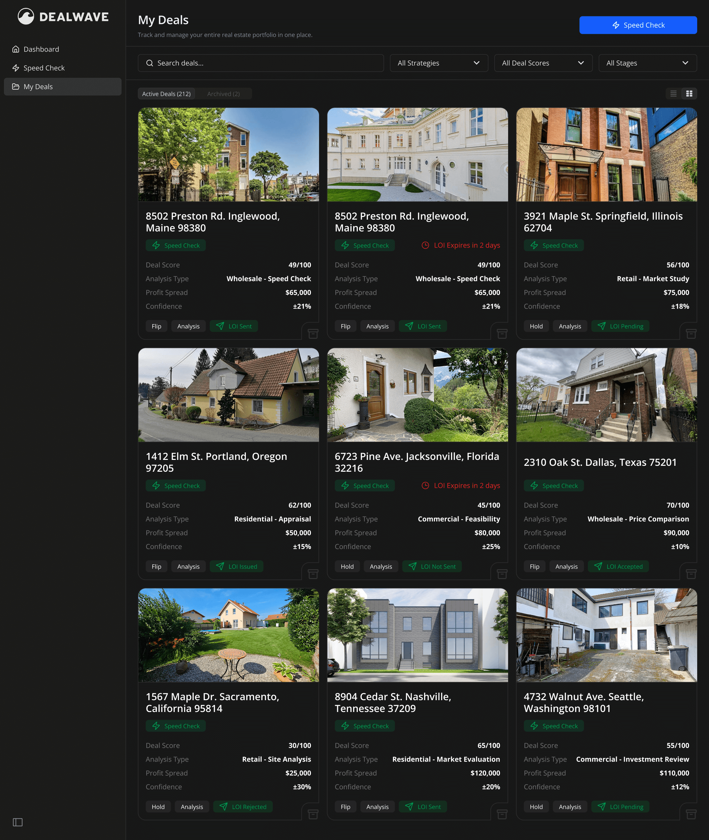This screenshot has height=840, width=709.
Task: Toggle Analysis on the 1567 Maple Dr. card
Action: pyautogui.click(x=192, y=807)
